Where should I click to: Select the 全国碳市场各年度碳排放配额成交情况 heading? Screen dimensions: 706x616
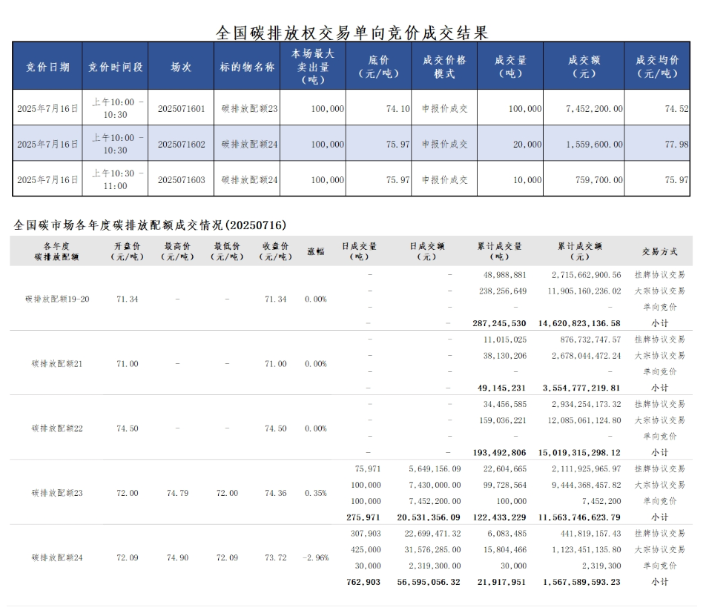point(151,225)
